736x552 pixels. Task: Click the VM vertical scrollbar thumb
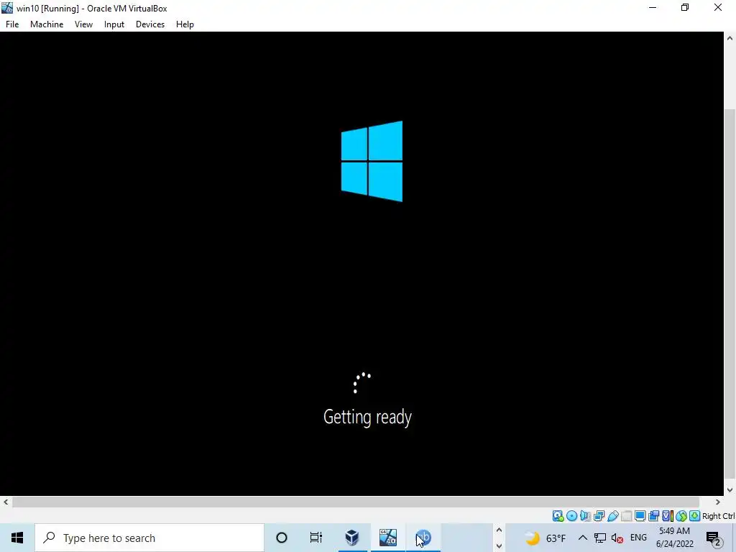click(730, 293)
